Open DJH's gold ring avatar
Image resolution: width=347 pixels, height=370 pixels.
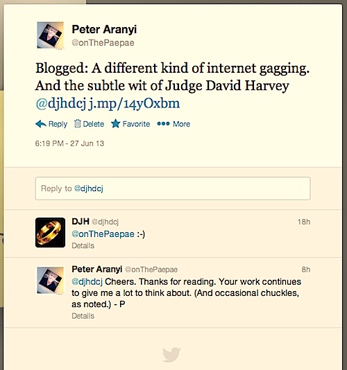point(51,232)
